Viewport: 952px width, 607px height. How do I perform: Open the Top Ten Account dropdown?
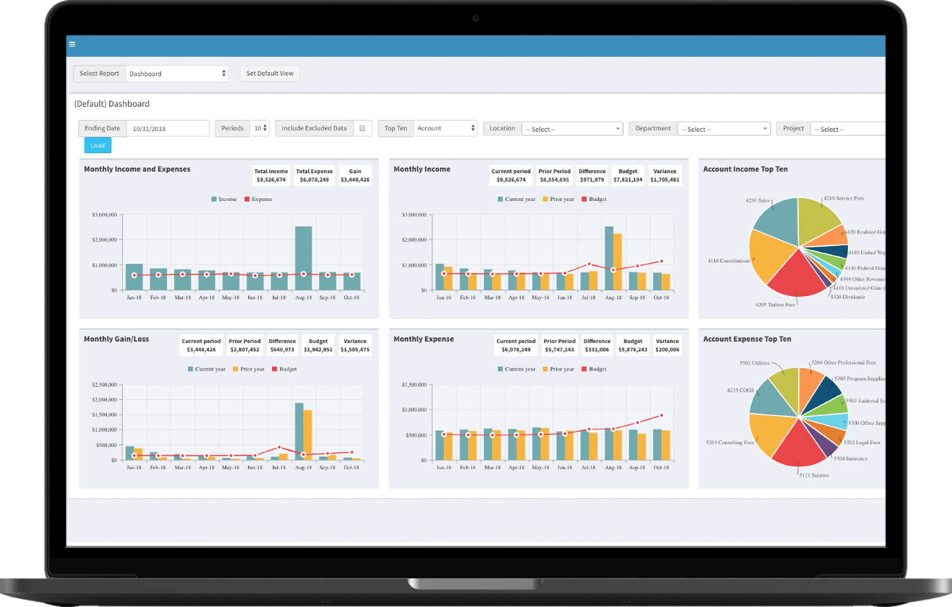(x=444, y=128)
